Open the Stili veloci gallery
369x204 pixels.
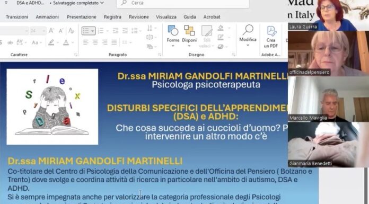pyautogui.click(x=206, y=37)
